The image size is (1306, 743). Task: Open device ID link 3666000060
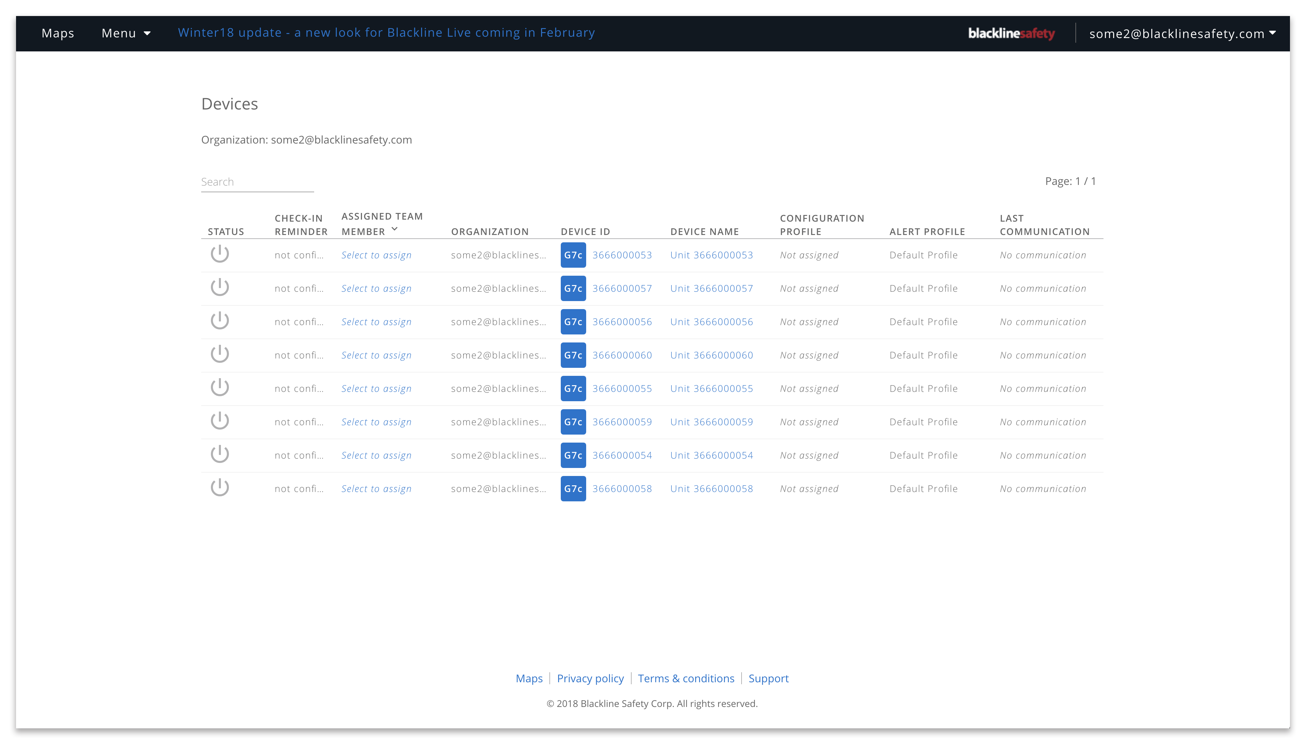point(622,355)
